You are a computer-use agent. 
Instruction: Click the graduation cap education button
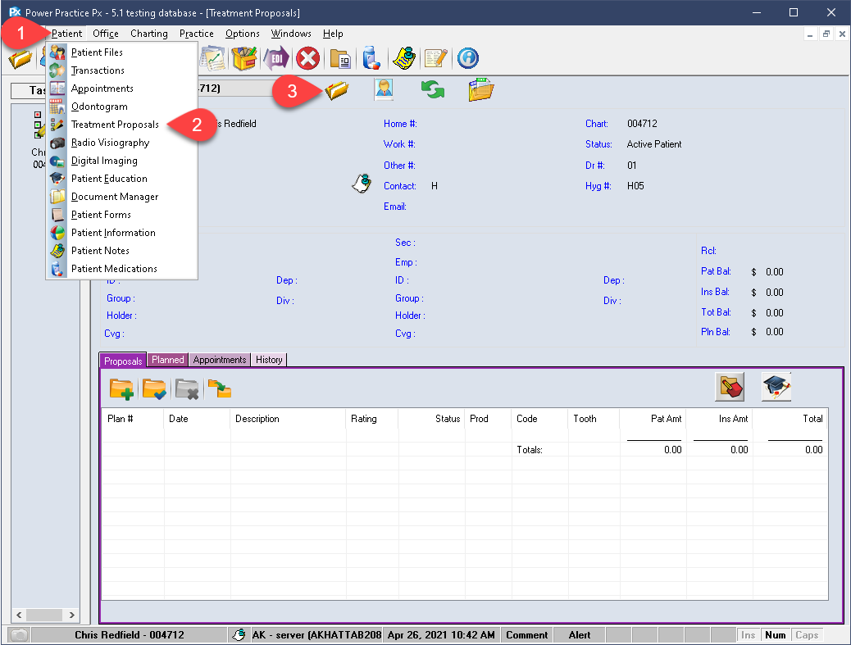tap(776, 387)
